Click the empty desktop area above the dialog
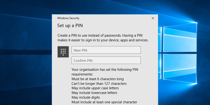The image size is (210, 105). click(105, 7)
